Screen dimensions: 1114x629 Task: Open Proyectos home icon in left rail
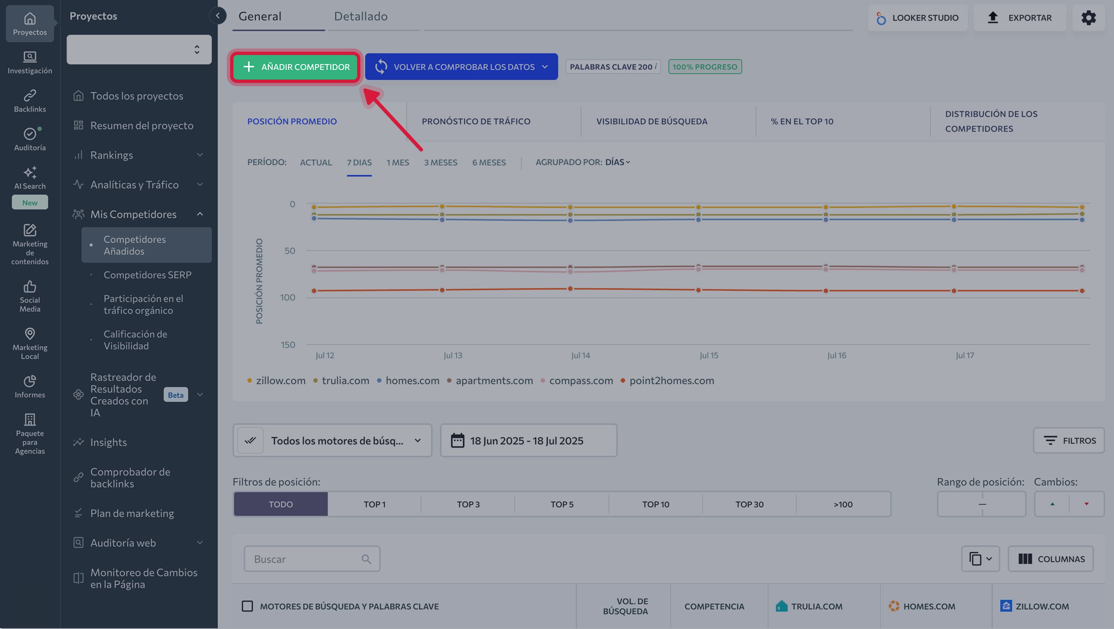click(30, 19)
